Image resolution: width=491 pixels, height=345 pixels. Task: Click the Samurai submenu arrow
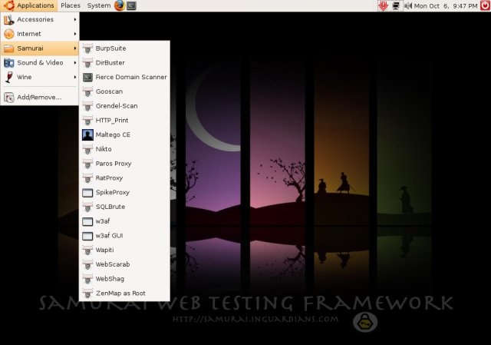coord(75,48)
